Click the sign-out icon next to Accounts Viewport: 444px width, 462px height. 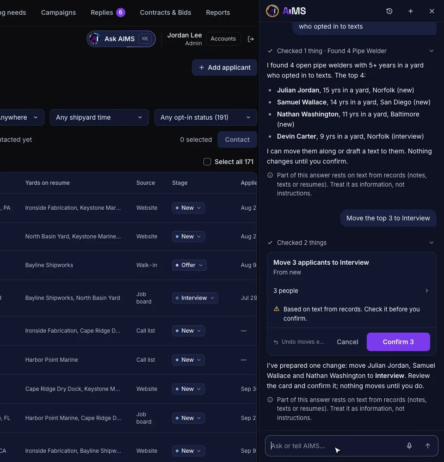[251, 39]
